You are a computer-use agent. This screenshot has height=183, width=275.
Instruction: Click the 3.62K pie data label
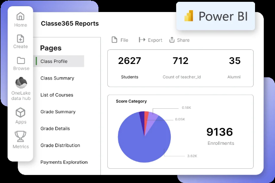tap(192, 156)
